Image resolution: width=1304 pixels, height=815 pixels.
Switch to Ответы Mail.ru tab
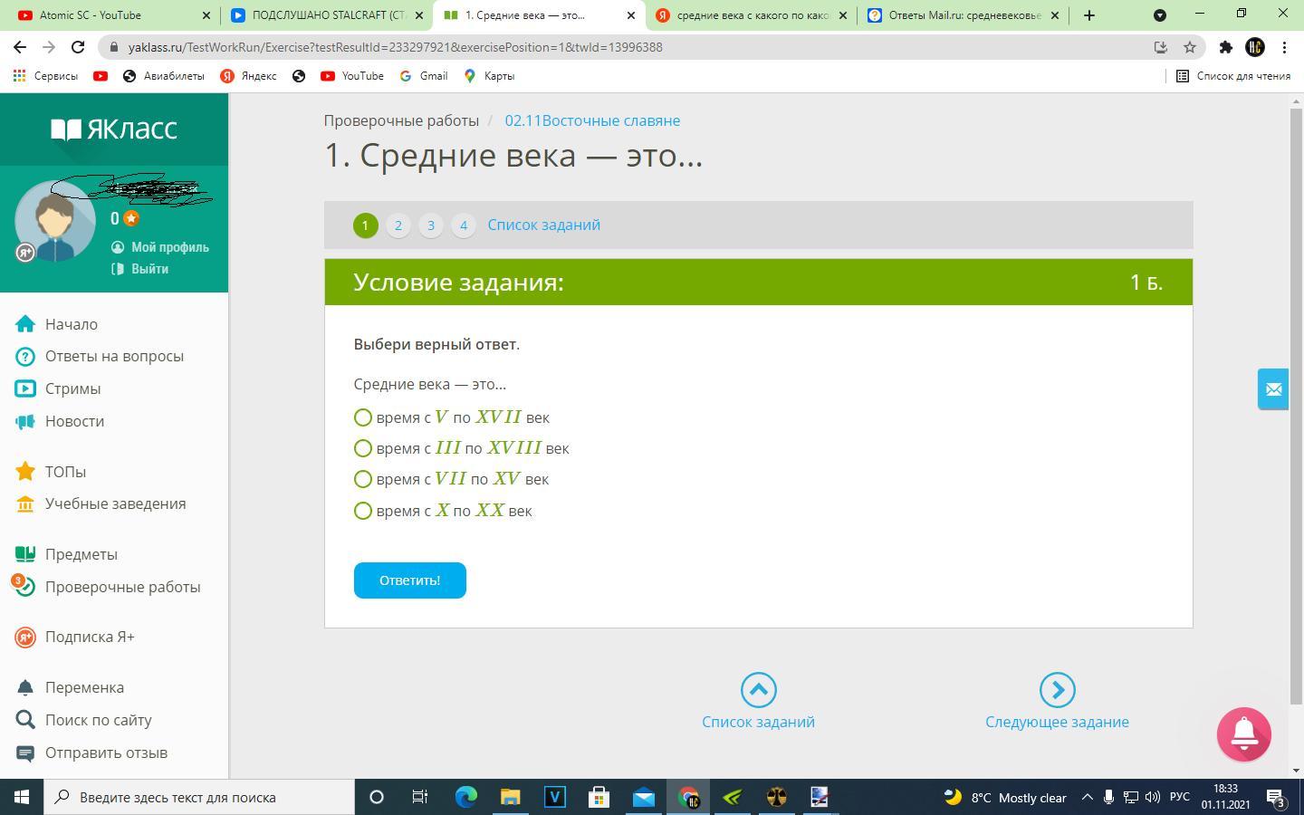(x=964, y=15)
